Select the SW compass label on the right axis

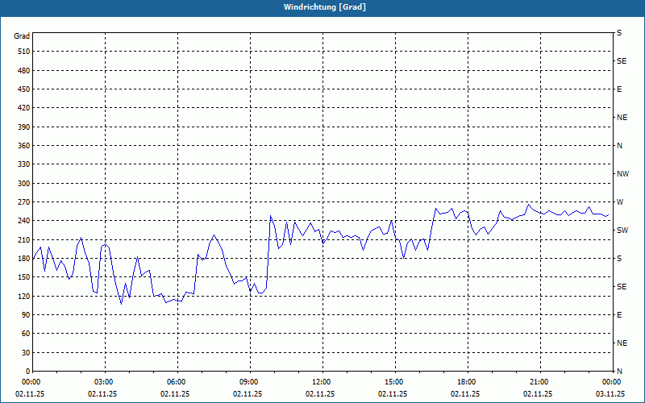pyautogui.click(x=622, y=231)
